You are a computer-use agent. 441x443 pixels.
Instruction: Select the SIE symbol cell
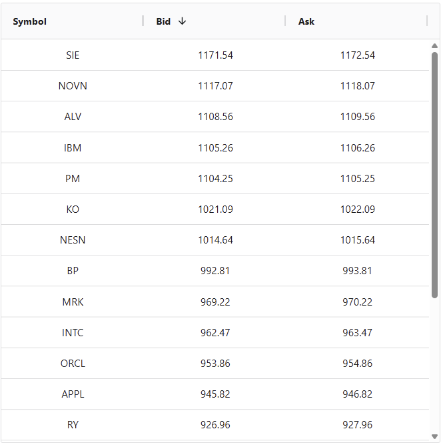[x=73, y=55]
